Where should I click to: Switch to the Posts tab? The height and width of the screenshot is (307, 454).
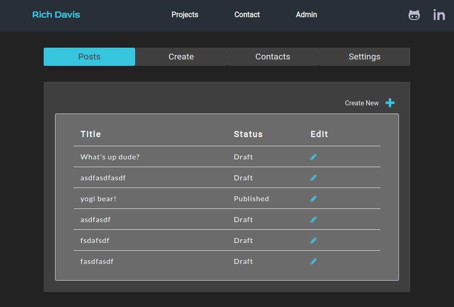coord(89,57)
